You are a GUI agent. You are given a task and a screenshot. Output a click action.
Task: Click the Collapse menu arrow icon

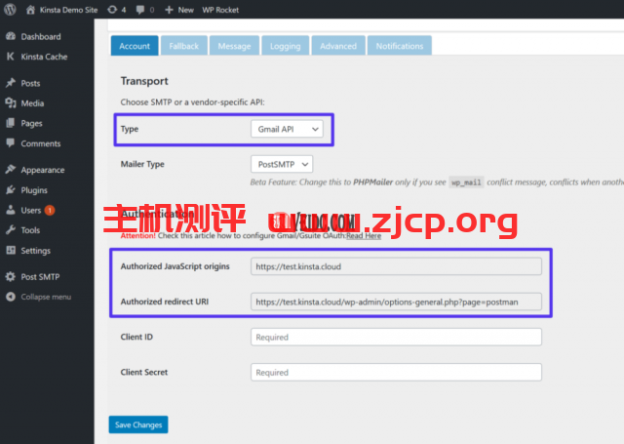(11, 297)
